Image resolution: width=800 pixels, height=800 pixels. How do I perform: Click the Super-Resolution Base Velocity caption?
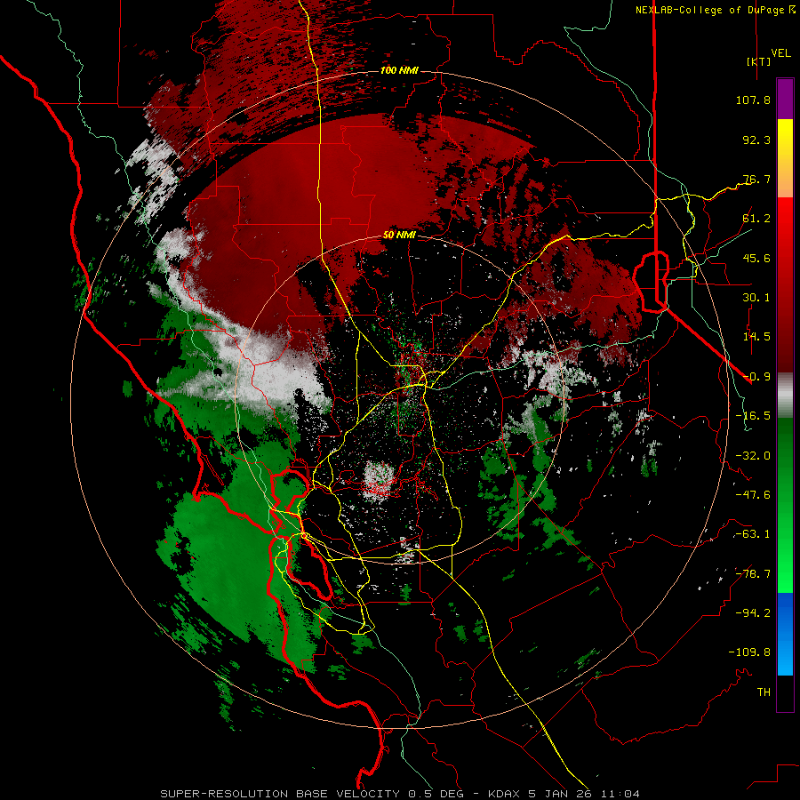(399, 794)
